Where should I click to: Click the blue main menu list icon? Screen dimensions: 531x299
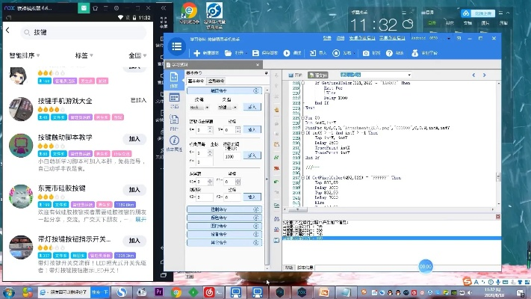click(177, 47)
